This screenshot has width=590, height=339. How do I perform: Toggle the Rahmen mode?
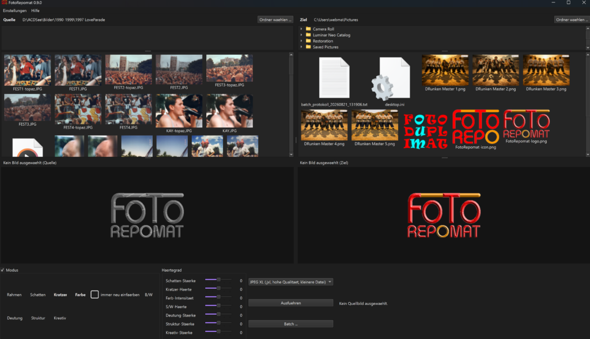pos(14,295)
